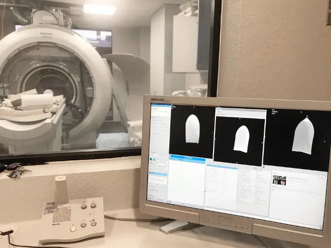
Task: Click the green square icon in left panel
Action: click(152, 159)
